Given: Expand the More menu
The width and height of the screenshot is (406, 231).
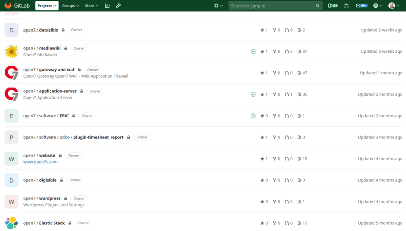Looking at the screenshot, I should point(92,6).
